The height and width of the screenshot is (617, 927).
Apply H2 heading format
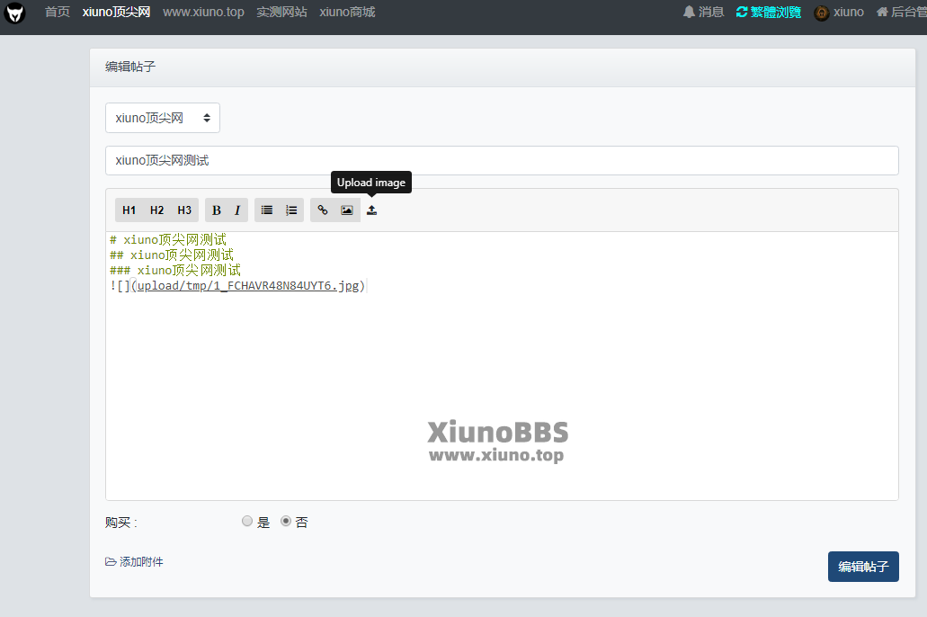(156, 210)
